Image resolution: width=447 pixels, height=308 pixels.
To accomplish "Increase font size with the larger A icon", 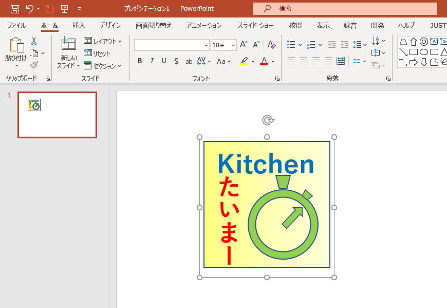I will coord(244,45).
